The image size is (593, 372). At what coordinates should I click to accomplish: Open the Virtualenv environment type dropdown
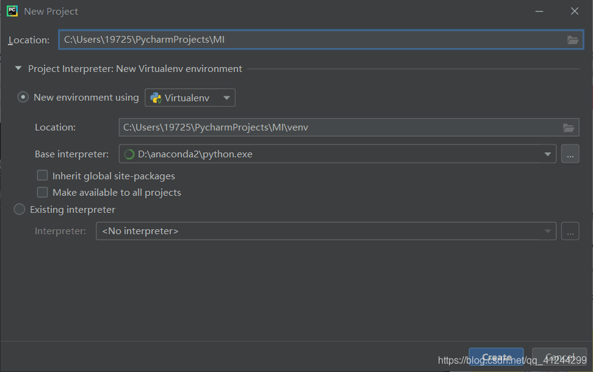(226, 98)
